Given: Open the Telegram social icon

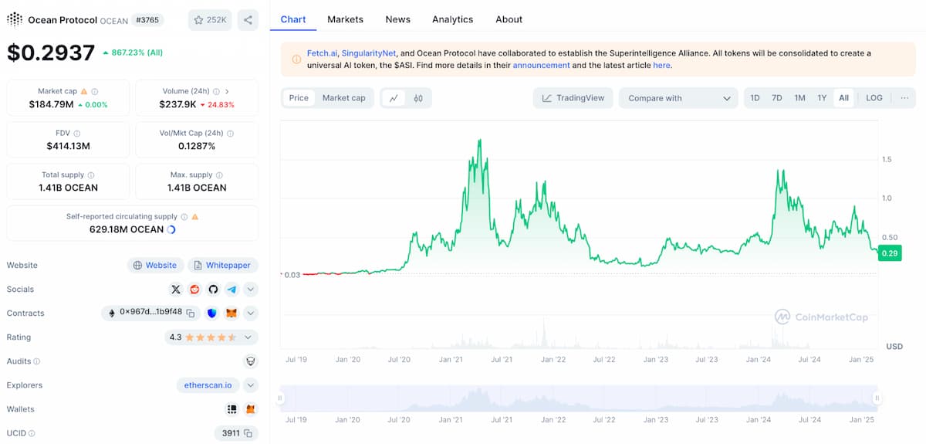Looking at the screenshot, I should coord(231,290).
